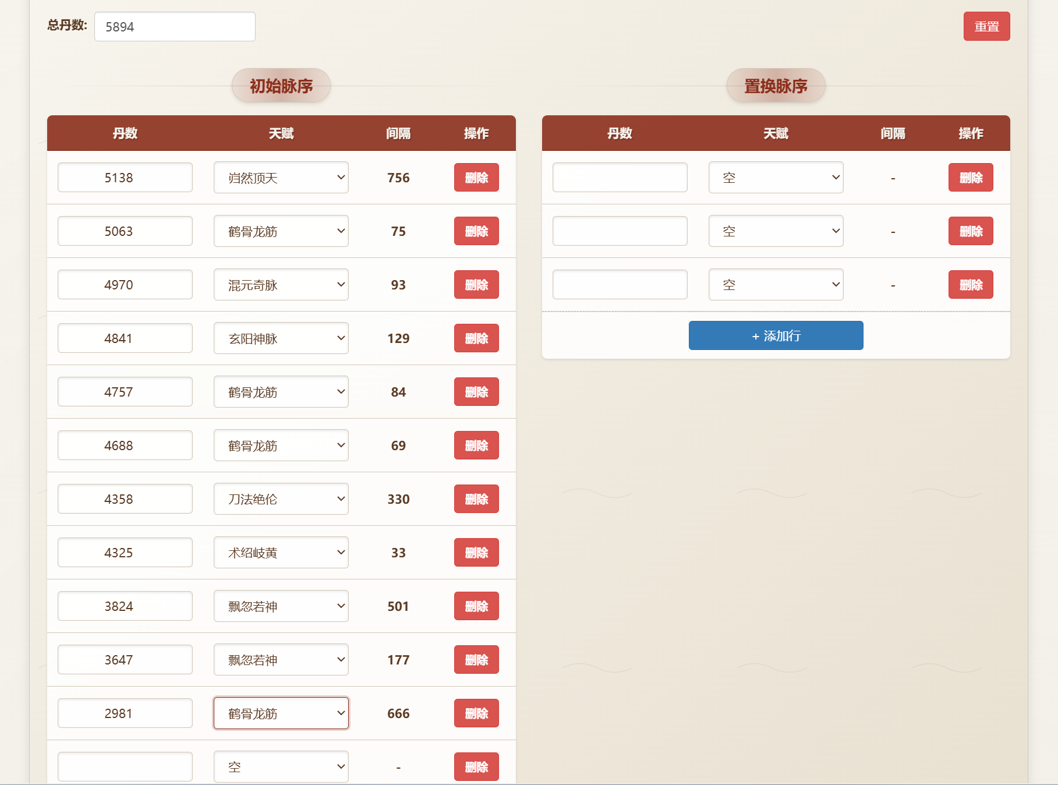Screen dimensions: 1058x785
Task: Open first 空 dropdown in 置换脉序 table
Action: 775,178
